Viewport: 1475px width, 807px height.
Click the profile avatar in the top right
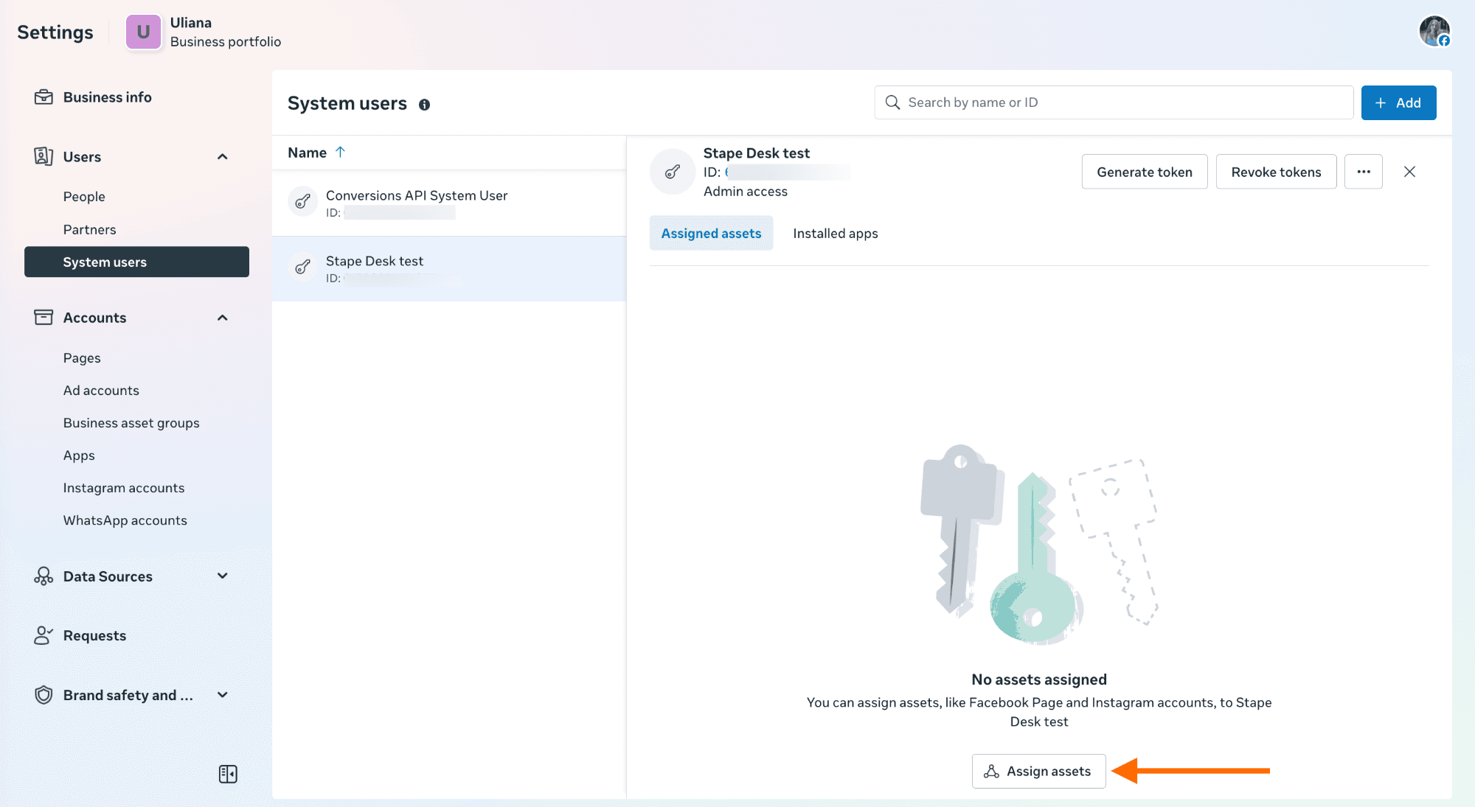click(x=1434, y=31)
